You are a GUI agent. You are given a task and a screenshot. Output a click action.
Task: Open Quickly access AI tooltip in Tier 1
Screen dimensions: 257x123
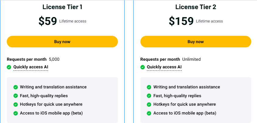pos(31,67)
